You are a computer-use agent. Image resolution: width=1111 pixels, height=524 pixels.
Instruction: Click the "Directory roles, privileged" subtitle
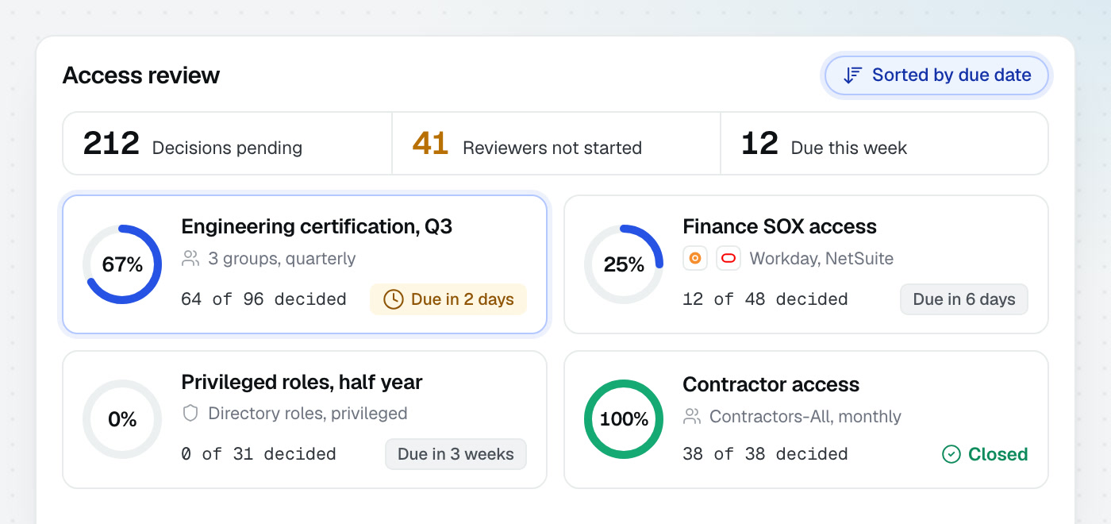[x=308, y=414]
